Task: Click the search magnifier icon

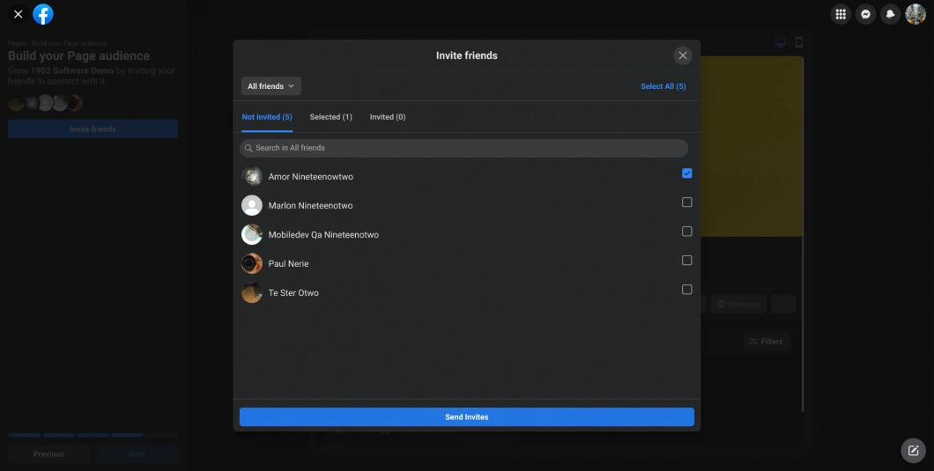Action: tap(248, 148)
